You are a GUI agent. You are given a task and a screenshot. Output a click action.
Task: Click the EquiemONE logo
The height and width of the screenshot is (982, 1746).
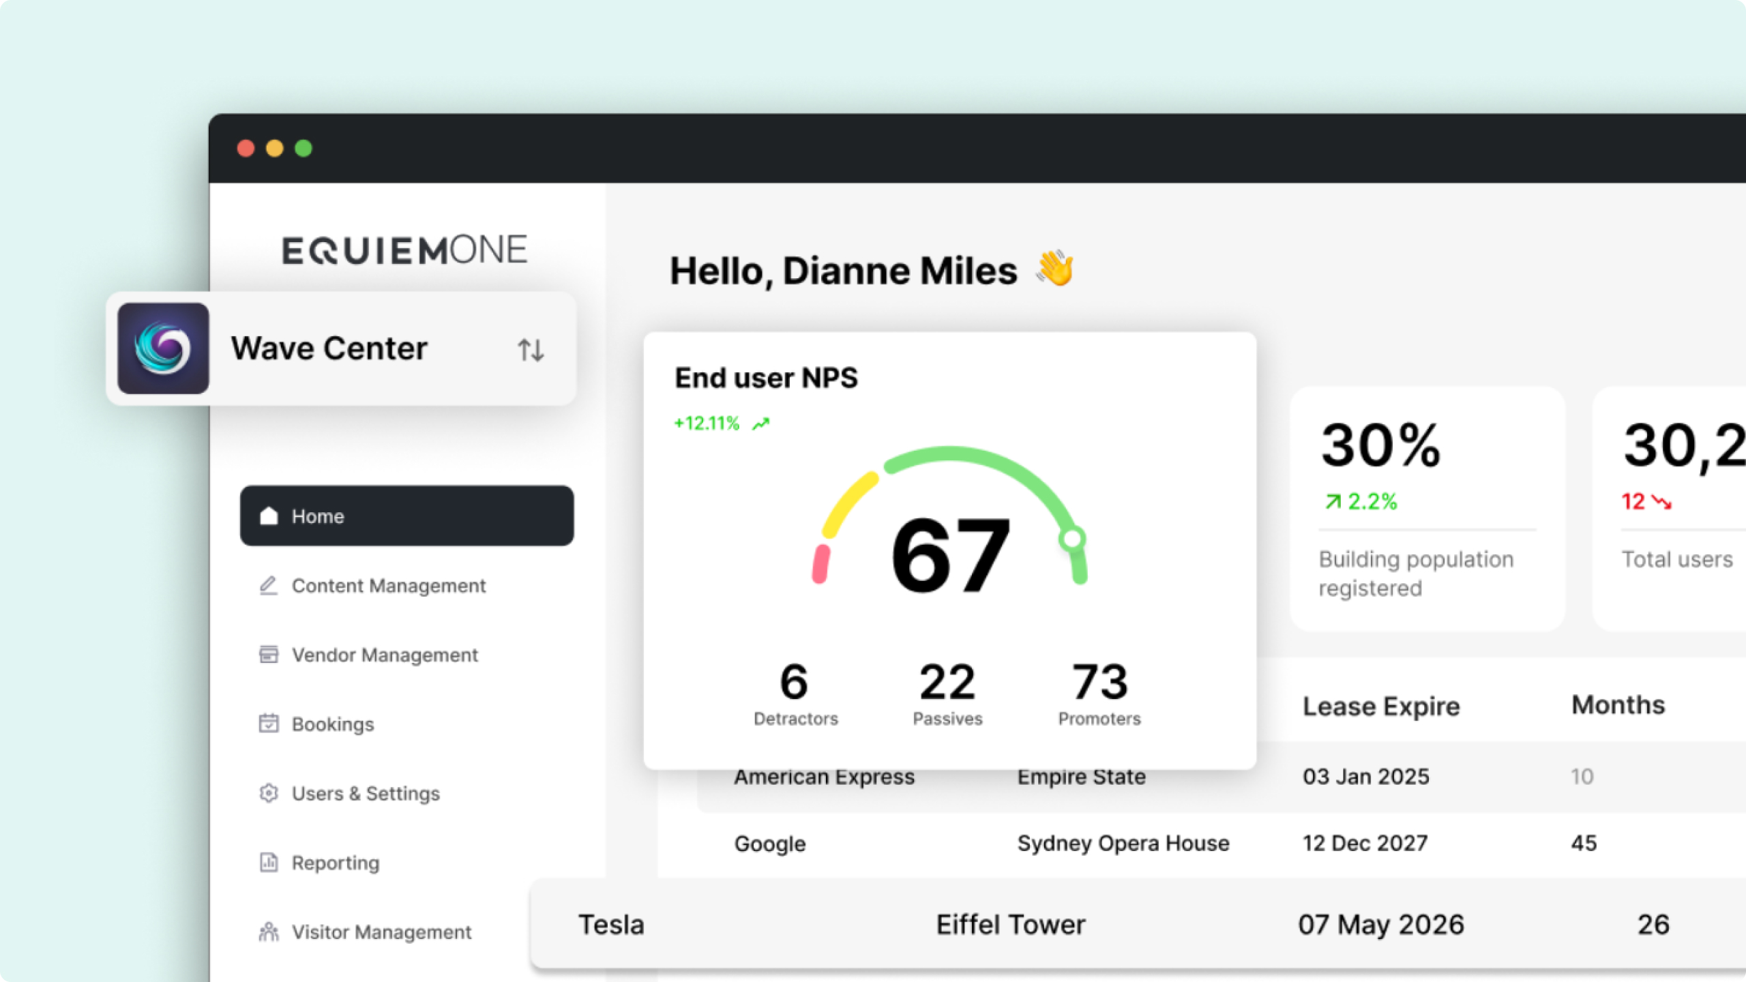click(x=404, y=248)
